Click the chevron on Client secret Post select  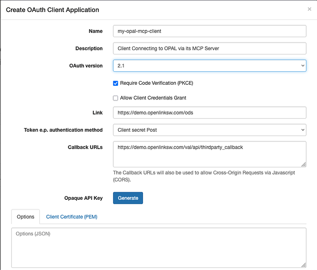click(302, 130)
